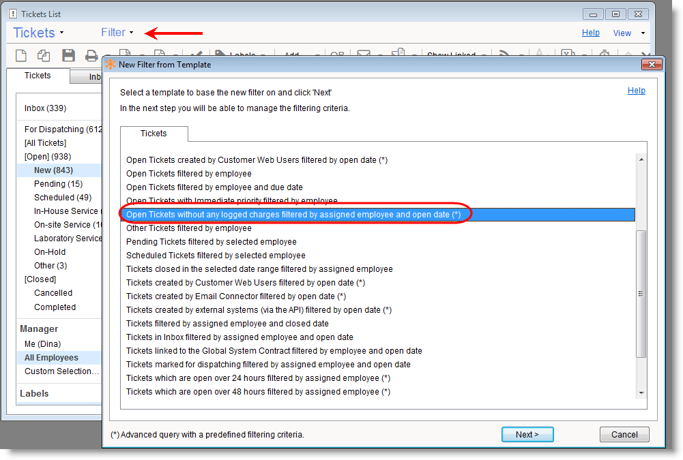The image size is (683, 460).
Task: Open Help link inside the filter dialog
Action: click(636, 91)
